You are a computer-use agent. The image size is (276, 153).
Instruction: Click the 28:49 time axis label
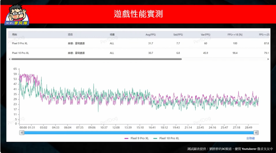point(248,127)
